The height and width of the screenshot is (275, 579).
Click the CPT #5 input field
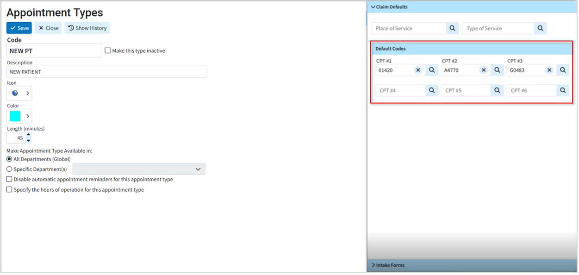(467, 90)
